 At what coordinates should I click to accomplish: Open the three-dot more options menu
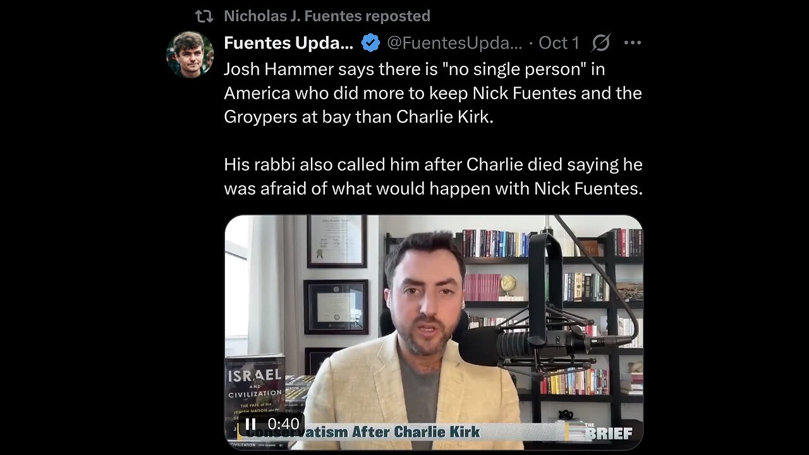[x=632, y=43]
